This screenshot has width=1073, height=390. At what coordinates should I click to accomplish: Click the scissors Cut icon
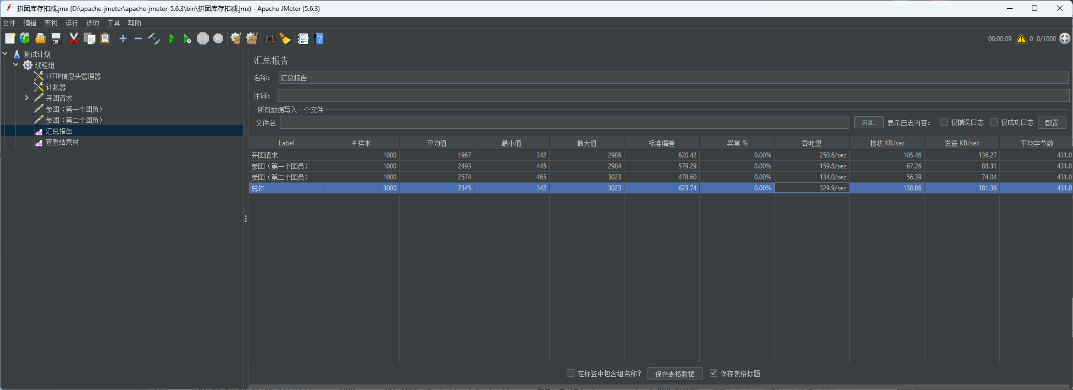tap(74, 38)
